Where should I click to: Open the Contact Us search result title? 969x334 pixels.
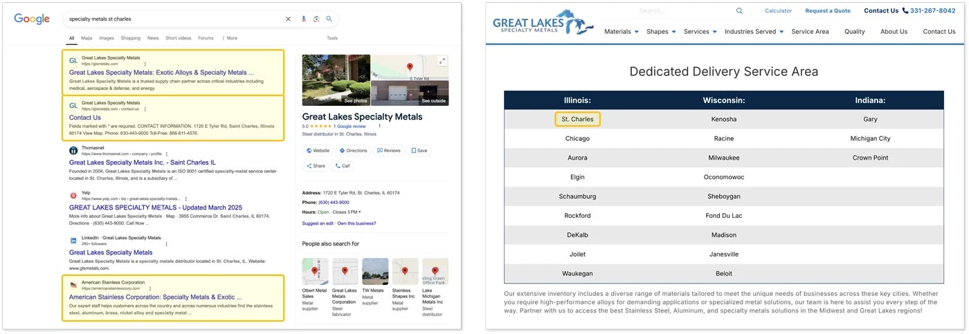point(85,118)
